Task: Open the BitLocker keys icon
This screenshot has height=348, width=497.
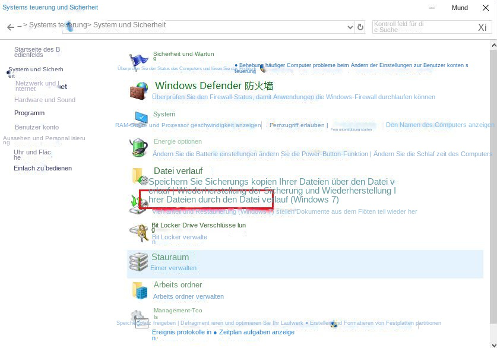Action: 139,232
